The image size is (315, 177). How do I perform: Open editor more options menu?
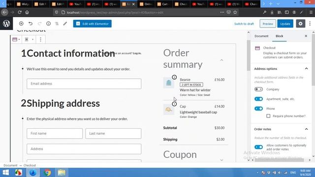[x=310, y=24]
